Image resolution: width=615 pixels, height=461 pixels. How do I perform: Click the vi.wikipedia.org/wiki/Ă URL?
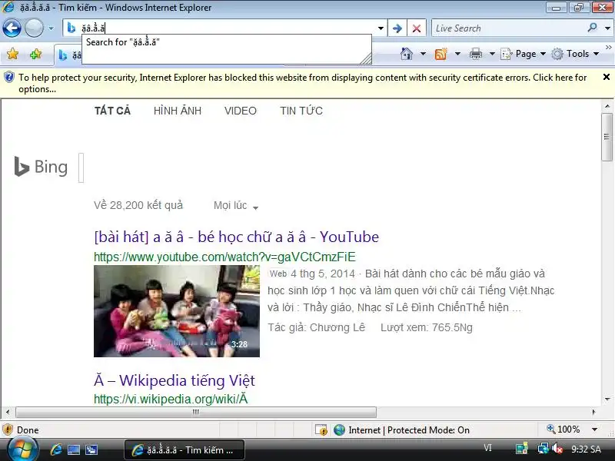point(171,399)
